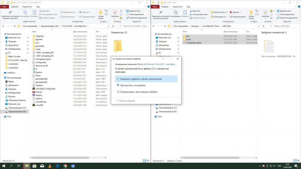Choose Skip these files option in dialog

click(x=132, y=85)
